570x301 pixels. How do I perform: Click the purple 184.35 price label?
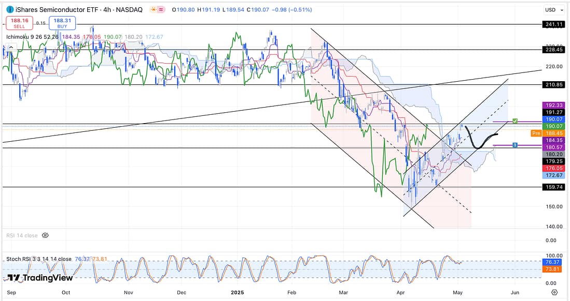click(553, 140)
